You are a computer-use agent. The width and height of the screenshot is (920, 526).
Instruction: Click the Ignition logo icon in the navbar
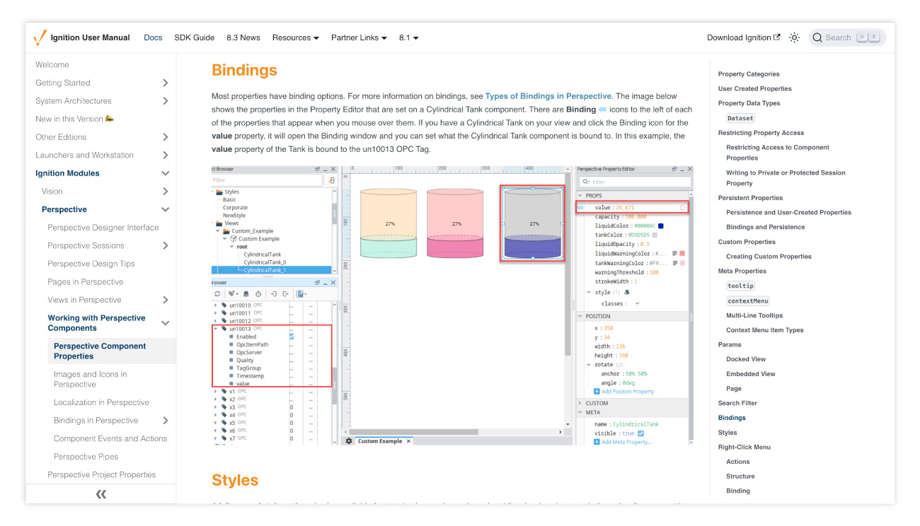point(40,37)
